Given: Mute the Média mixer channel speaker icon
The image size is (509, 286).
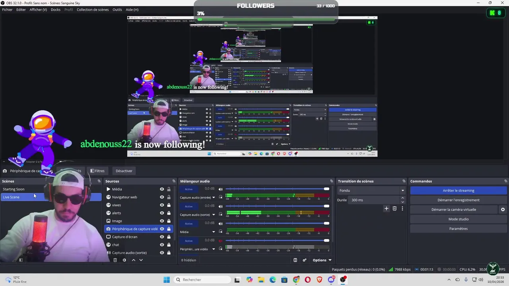Looking at the screenshot, I should (220, 224).
